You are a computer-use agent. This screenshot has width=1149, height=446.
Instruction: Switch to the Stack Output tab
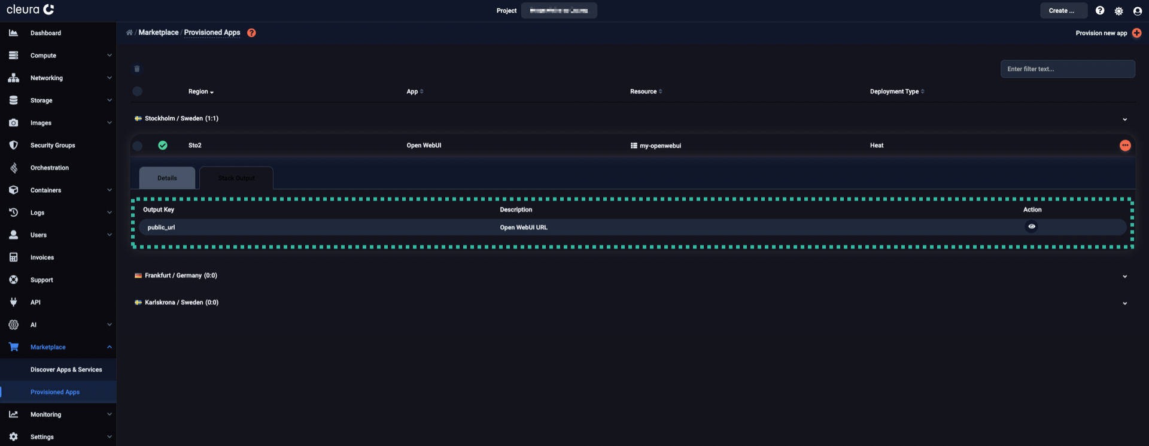pos(236,178)
